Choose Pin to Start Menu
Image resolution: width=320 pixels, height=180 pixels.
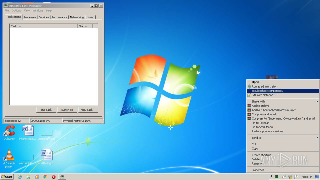pos(283,127)
